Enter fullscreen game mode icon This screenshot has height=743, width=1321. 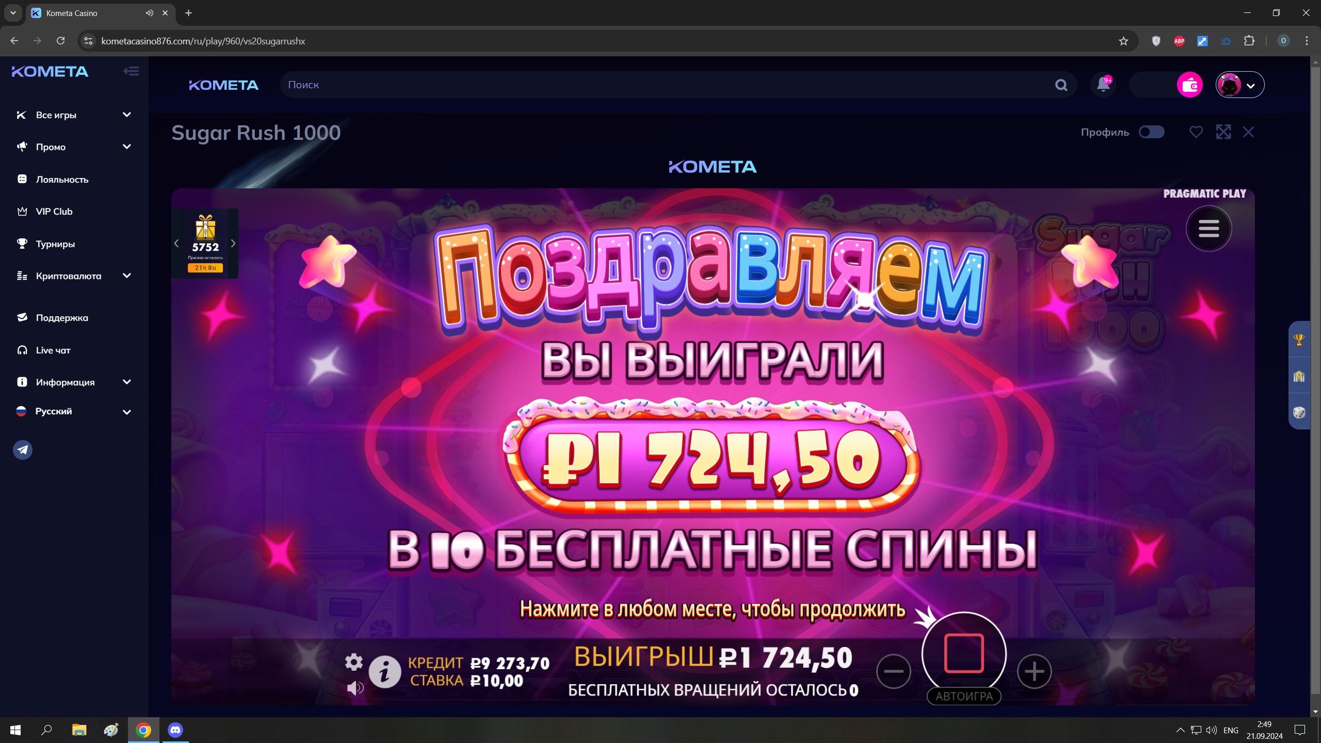[1223, 132]
